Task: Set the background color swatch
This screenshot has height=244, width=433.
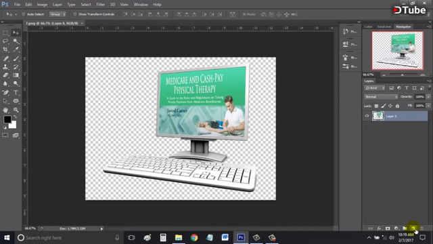Action: (13, 125)
